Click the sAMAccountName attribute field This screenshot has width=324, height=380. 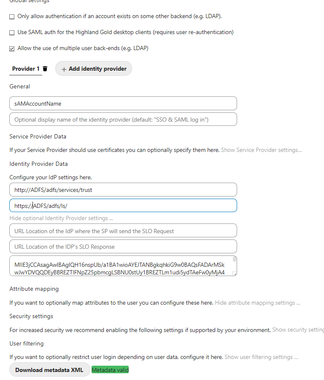[123, 103]
